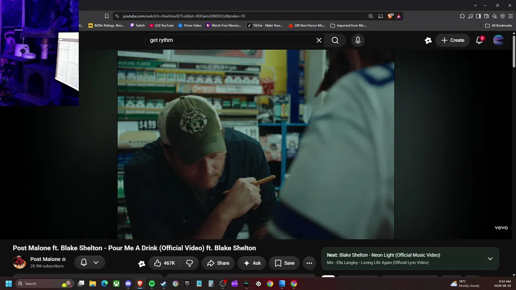Open the Twitch bookmark
Screen dimensions: 516x290
point(137,25)
